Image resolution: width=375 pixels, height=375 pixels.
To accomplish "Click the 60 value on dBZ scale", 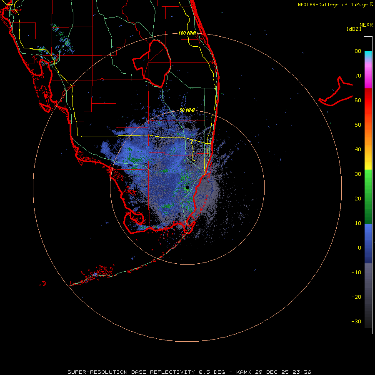I will coord(358,100).
